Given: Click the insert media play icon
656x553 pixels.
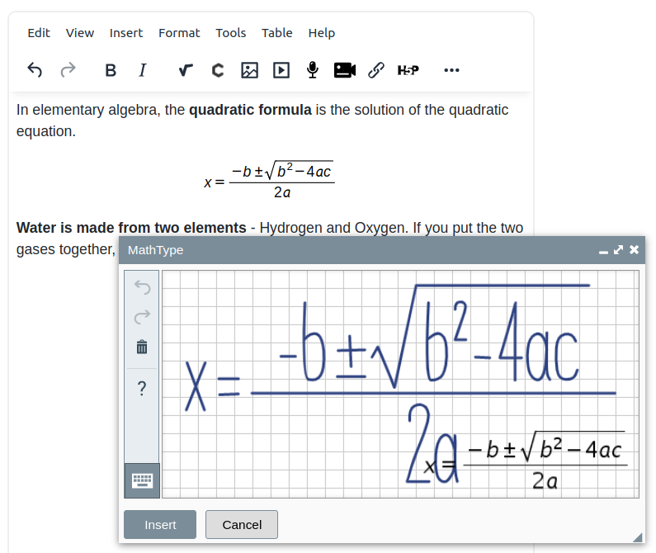Looking at the screenshot, I should [281, 70].
